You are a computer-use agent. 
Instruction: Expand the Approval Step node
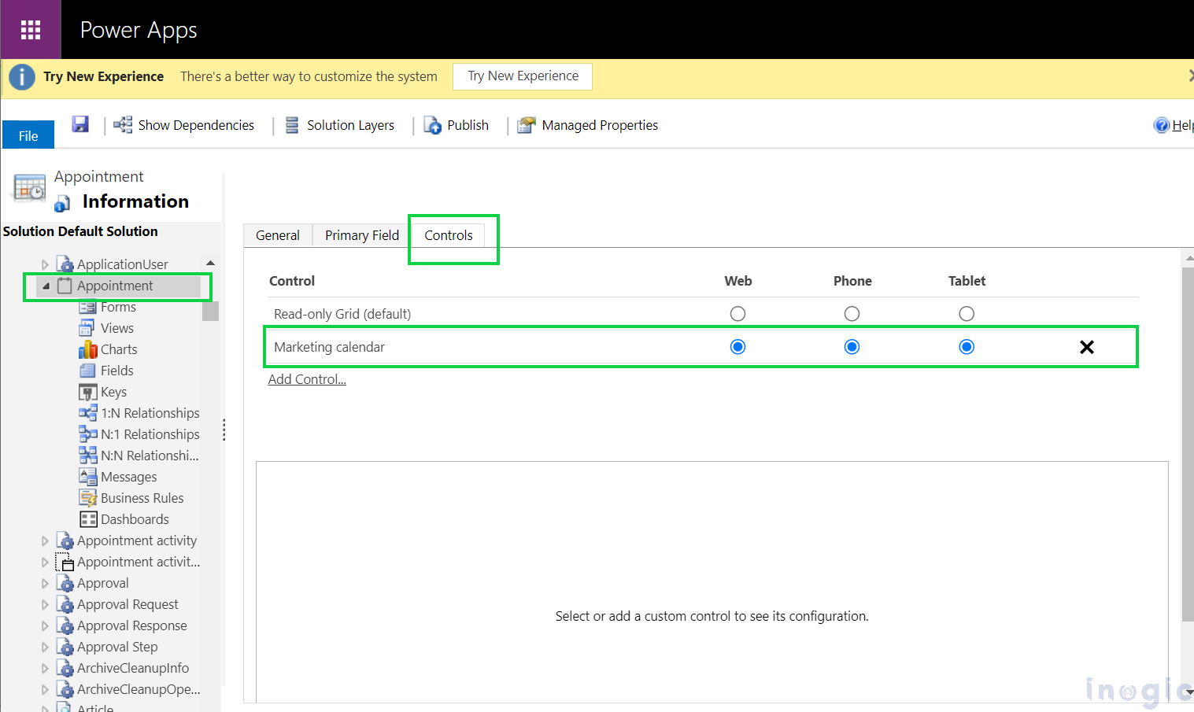tap(45, 647)
